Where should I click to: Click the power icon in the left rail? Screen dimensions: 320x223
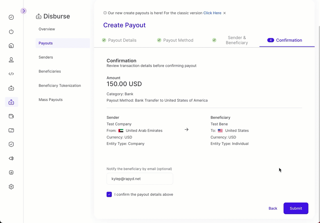tap(11, 32)
